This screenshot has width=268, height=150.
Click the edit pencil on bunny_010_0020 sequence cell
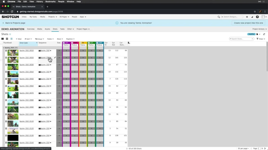coord(55,58)
